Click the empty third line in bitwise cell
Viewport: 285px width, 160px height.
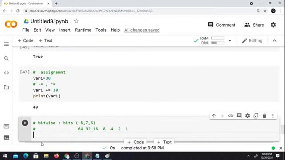click(155, 135)
